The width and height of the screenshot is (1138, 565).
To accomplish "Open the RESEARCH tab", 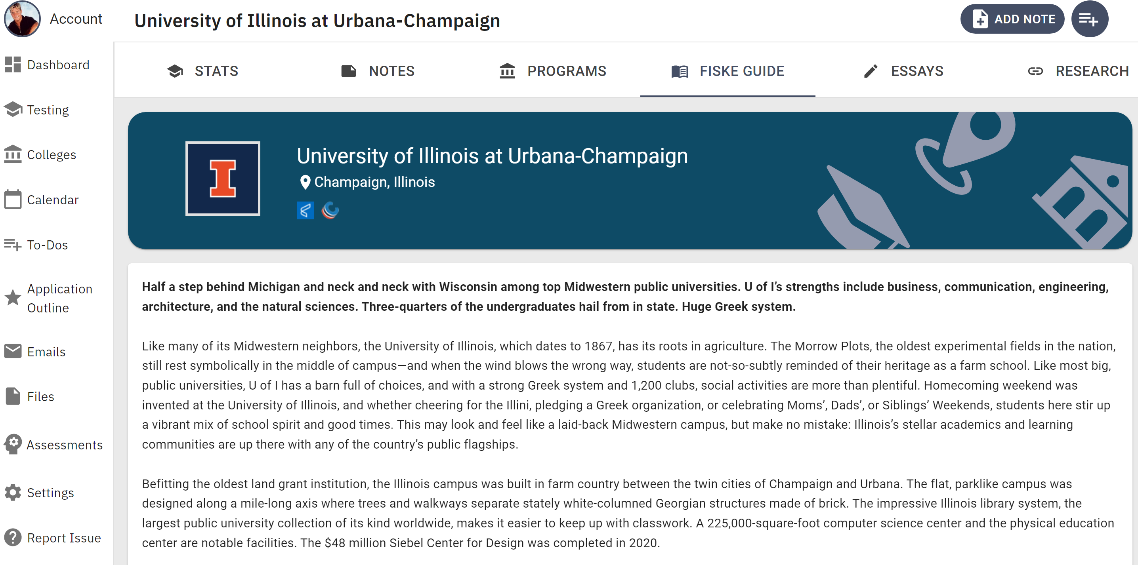I will pos(1078,71).
